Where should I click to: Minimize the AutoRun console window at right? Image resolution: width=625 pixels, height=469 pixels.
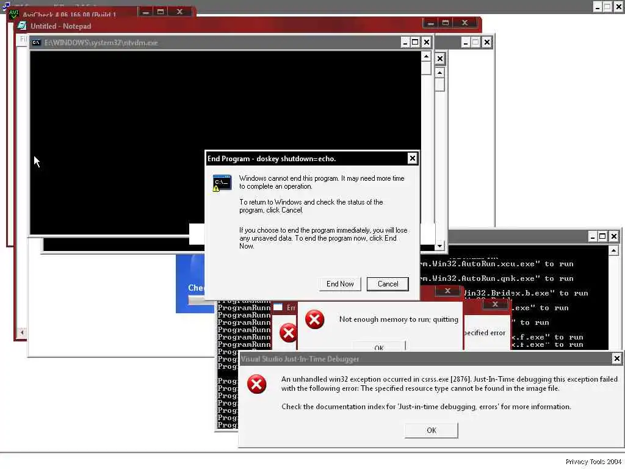pos(593,236)
